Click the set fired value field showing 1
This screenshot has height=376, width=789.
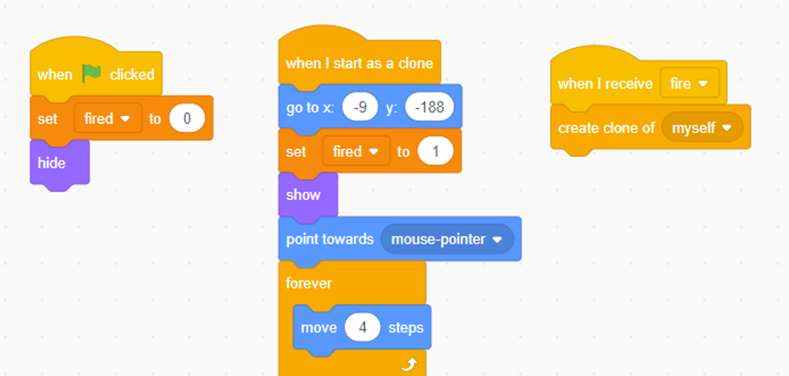pos(436,151)
